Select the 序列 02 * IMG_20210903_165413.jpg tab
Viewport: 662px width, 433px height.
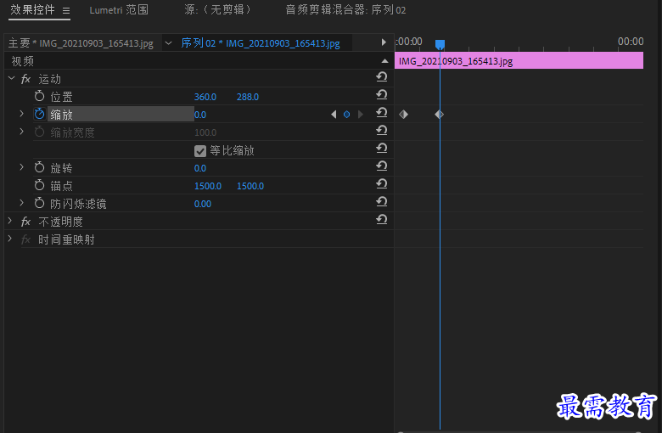coord(261,43)
